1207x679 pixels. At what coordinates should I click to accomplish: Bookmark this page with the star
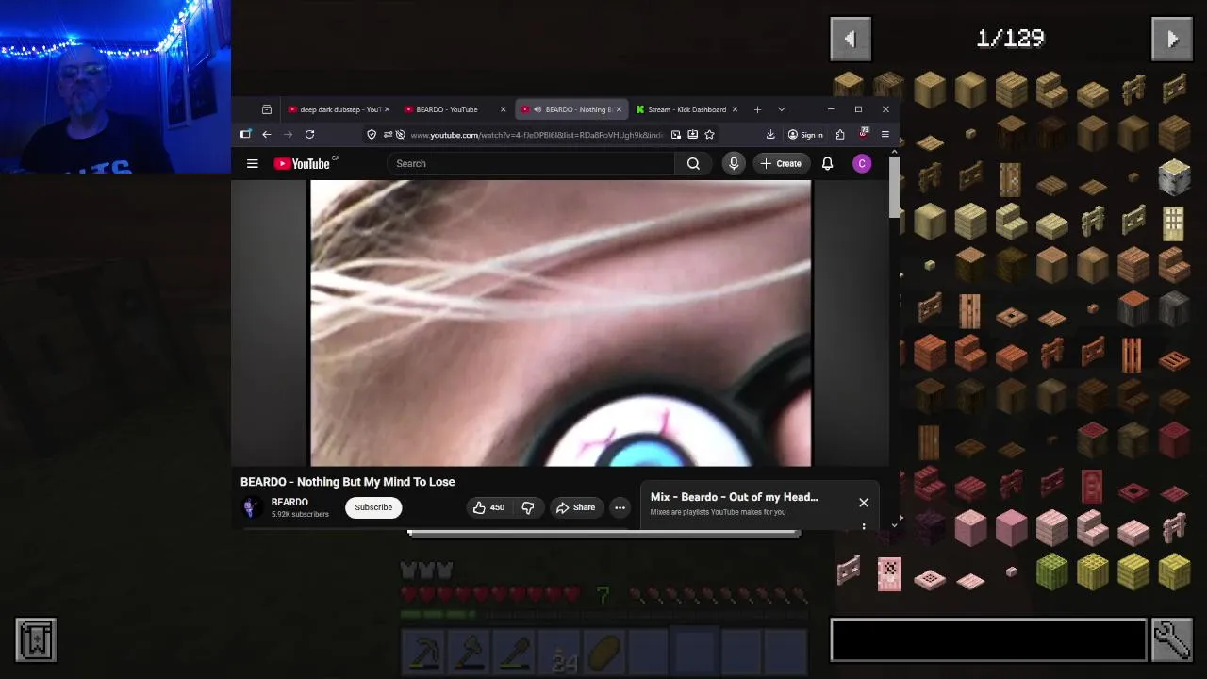pyautogui.click(x=709, y=135)
